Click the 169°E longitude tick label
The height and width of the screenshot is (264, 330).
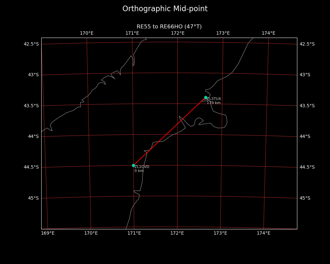[48, 233]
